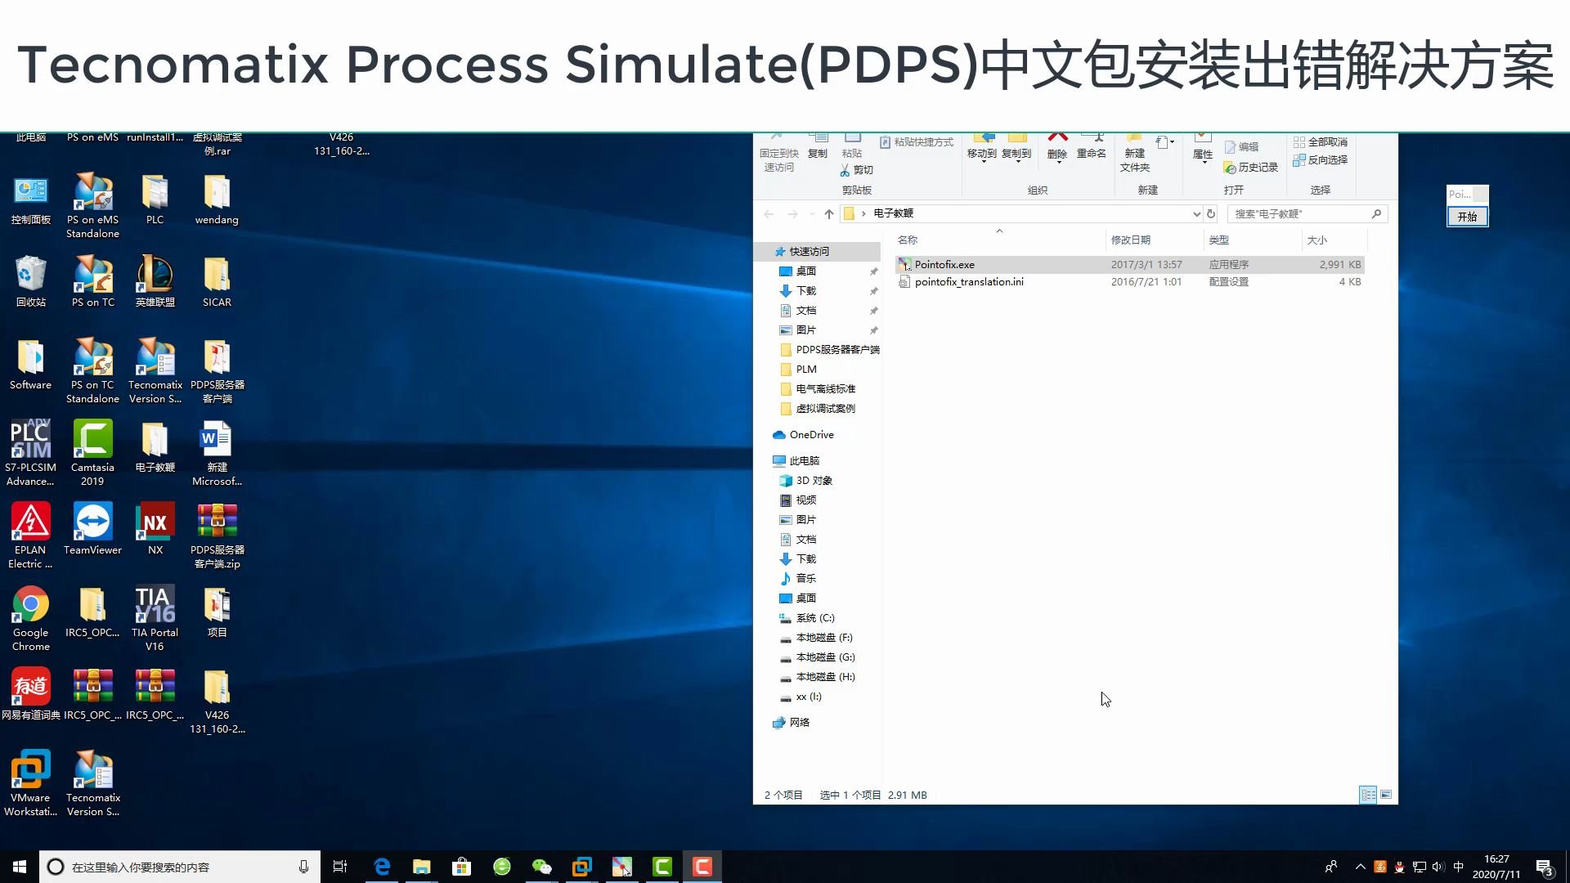Open PS on eMS Standalone shortcut
This screenshot has height=883, width=1570.
92,206
